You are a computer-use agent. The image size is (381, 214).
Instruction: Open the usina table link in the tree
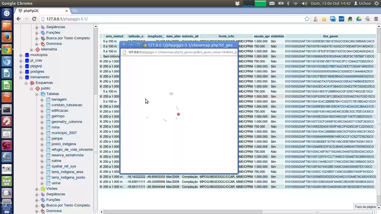(x=56, y=183)
